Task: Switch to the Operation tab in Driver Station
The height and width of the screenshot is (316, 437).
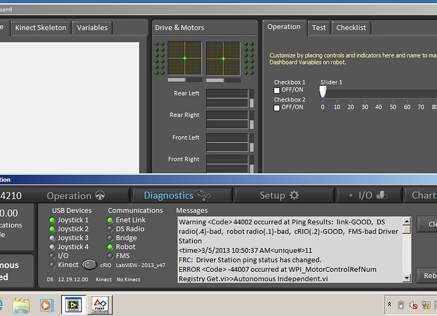Action: click(x=75, y=195)
